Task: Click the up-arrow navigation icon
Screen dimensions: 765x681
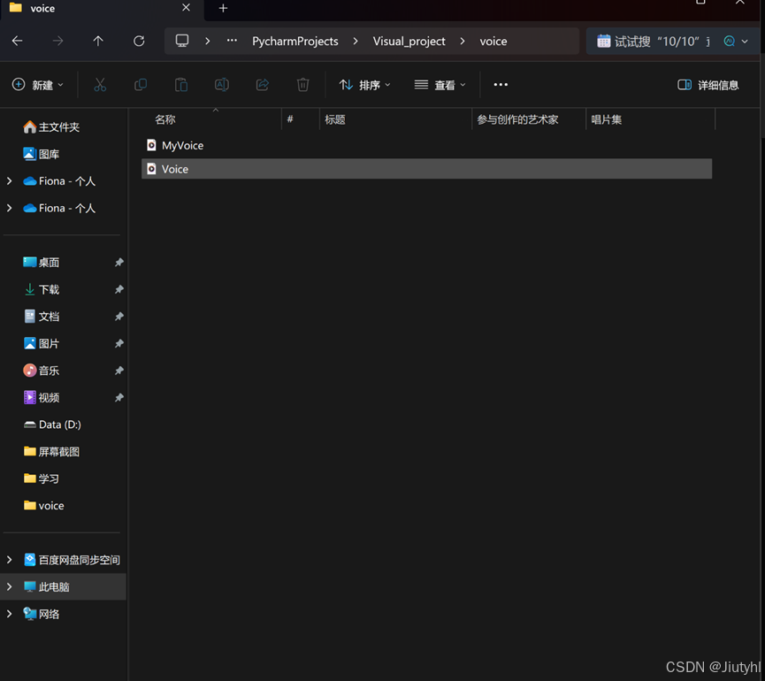Action: pyautogui.click(x=98, y=41)
